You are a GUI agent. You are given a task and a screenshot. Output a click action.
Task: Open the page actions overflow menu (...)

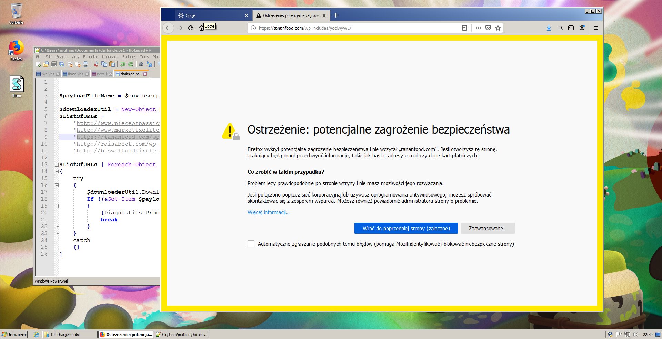(x=478, y=28)
